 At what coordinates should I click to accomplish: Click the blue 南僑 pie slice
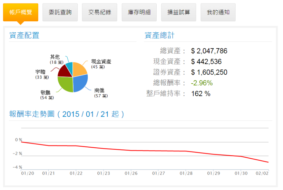pyautogui.click(x=80, y=84)
